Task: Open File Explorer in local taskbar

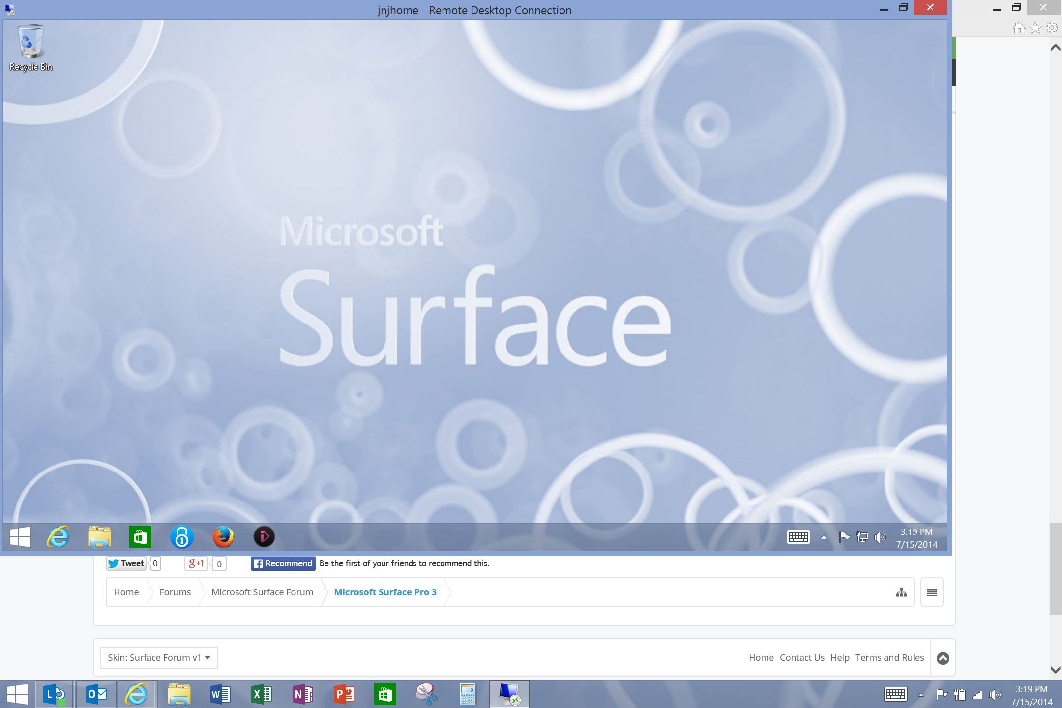Action: coord(179,694)
